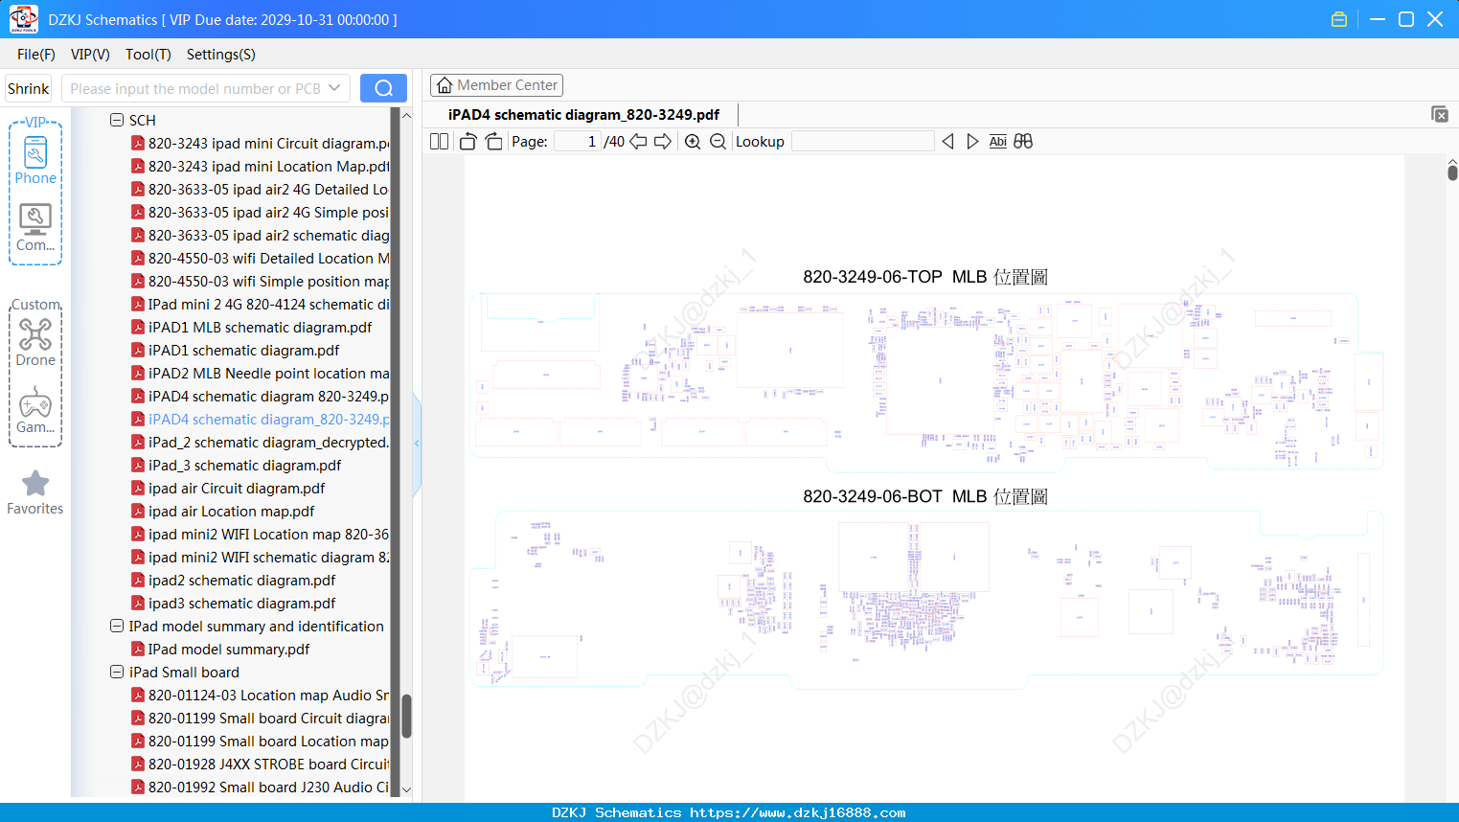Close the PDF tab using the top-right panel icon
The image size is (1459, 822).
tap(1440, 114)
